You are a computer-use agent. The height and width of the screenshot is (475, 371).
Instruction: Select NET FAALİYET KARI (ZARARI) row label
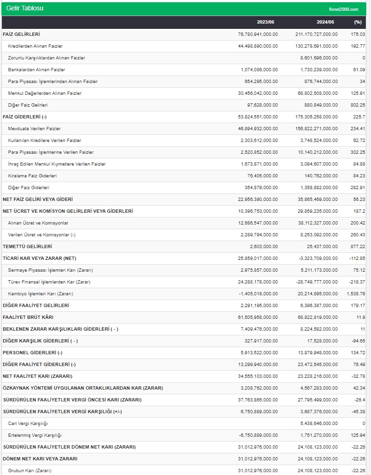(x=37, y=376)
